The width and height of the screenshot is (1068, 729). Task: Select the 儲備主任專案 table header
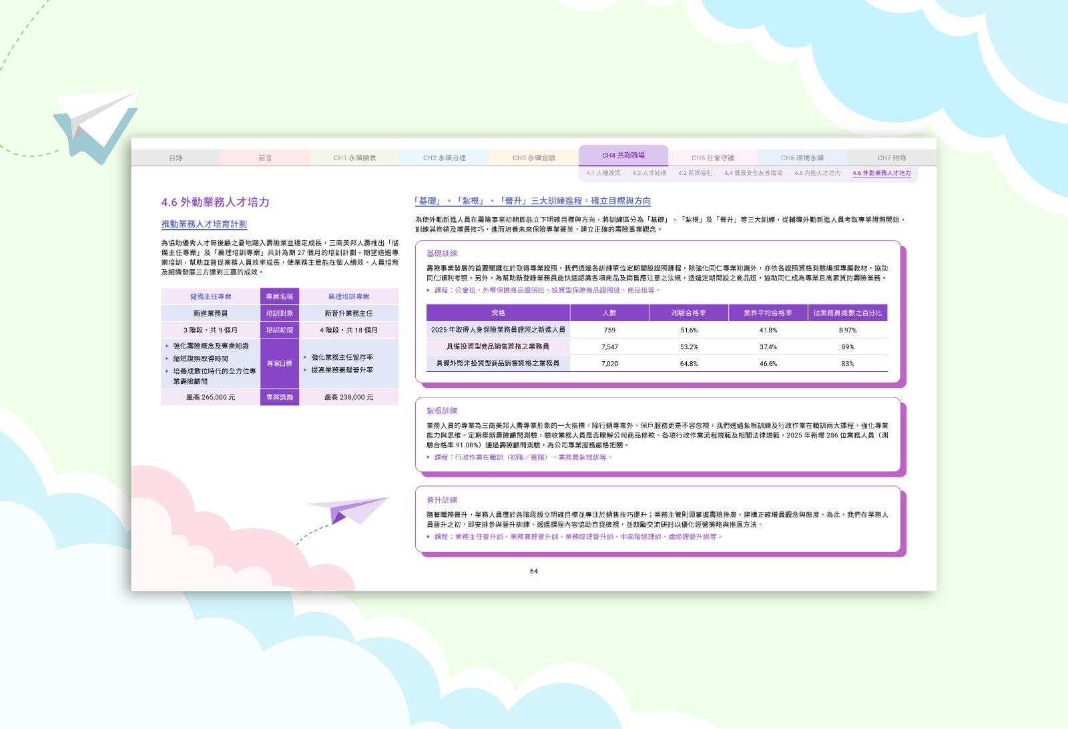click(x=210, y=296)
